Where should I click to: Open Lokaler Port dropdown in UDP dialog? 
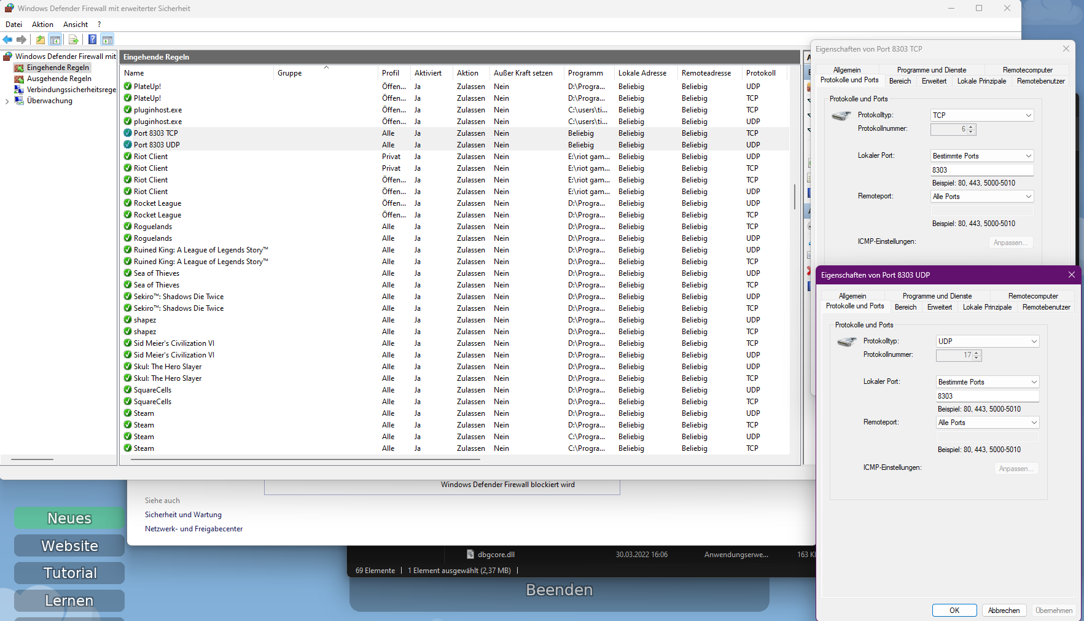pyautogui.click(x=987, y=382)
